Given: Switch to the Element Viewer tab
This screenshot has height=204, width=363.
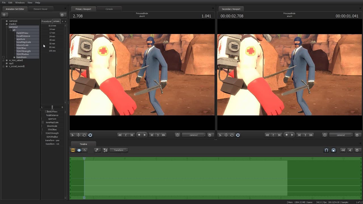Looking at the screenshot, I should click(x=41, y=9).
